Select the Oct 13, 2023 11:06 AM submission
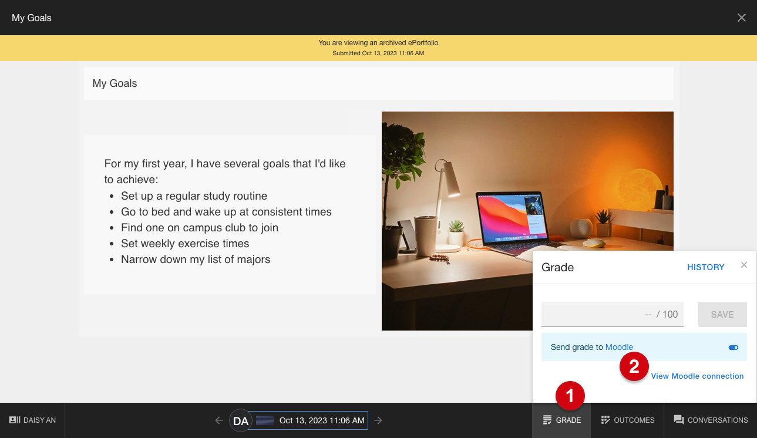The image size is (757, 438). pos(309,420)
